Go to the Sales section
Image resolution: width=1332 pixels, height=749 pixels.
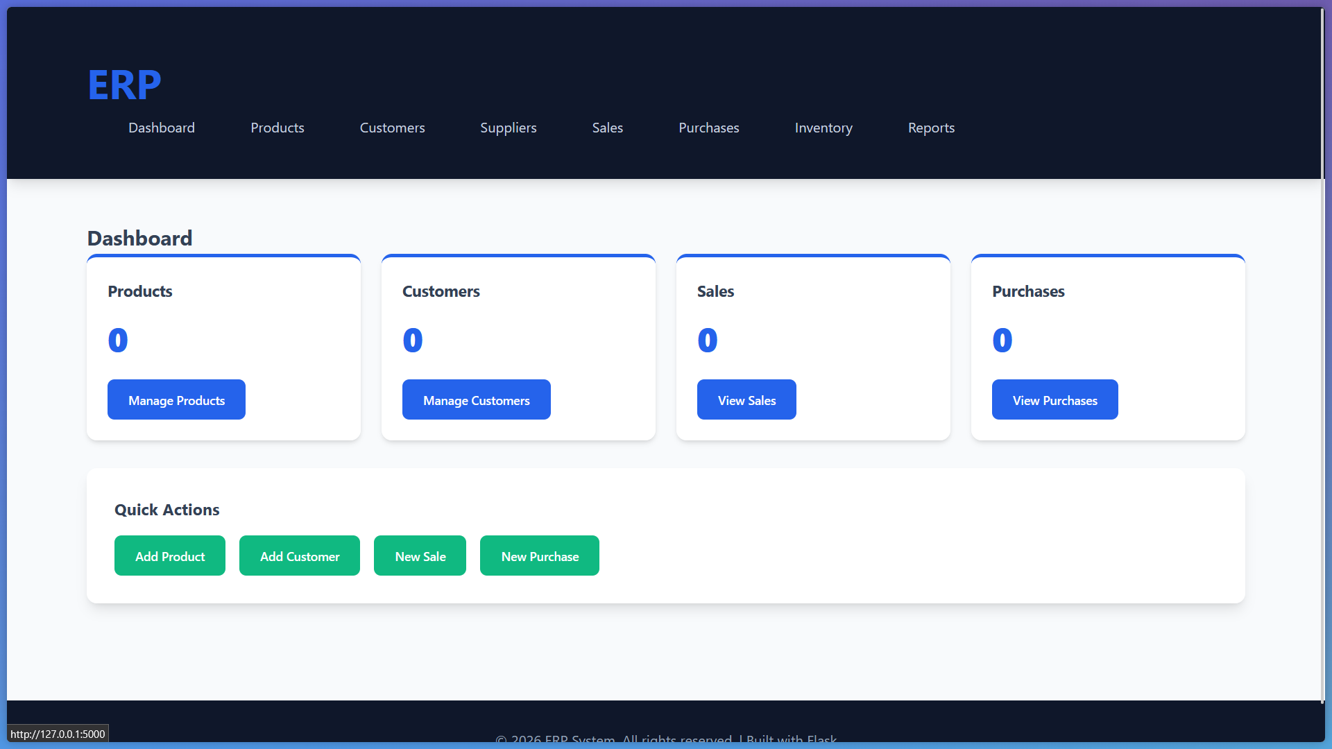pos(607,128)
